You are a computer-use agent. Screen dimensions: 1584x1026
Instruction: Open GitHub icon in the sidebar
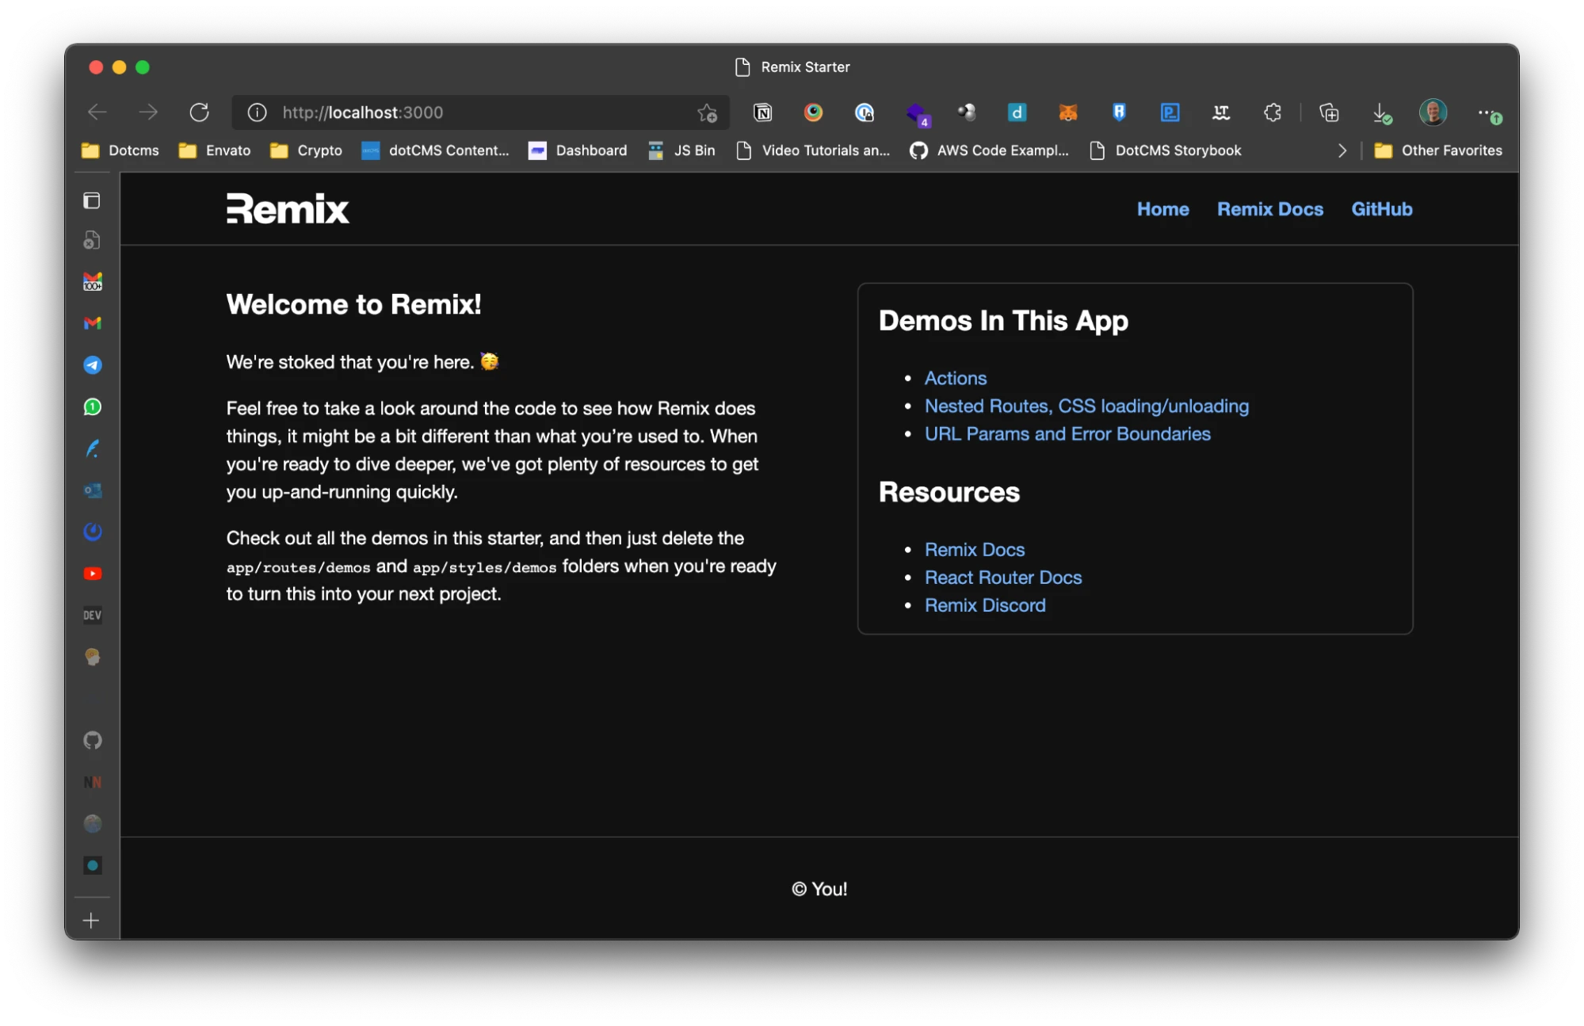pos(93,740)
